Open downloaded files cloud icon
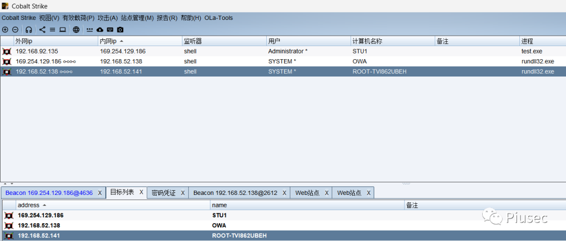 click(x=100, y=29)
